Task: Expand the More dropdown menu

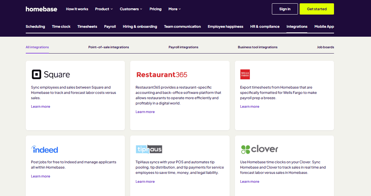Action: 175,9
